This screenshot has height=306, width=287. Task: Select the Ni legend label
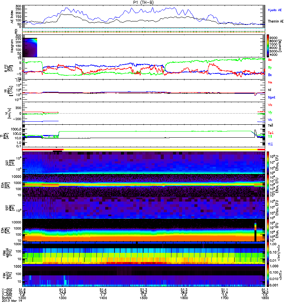click(x=270, y=90)
